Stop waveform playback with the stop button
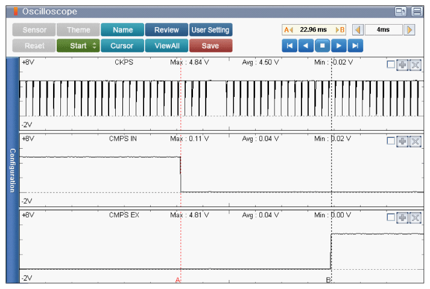The image size is (430, 289). [x=323, y=46]
